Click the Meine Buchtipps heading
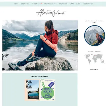The width and height of the screenshot is (106, 106). (40, 77)
